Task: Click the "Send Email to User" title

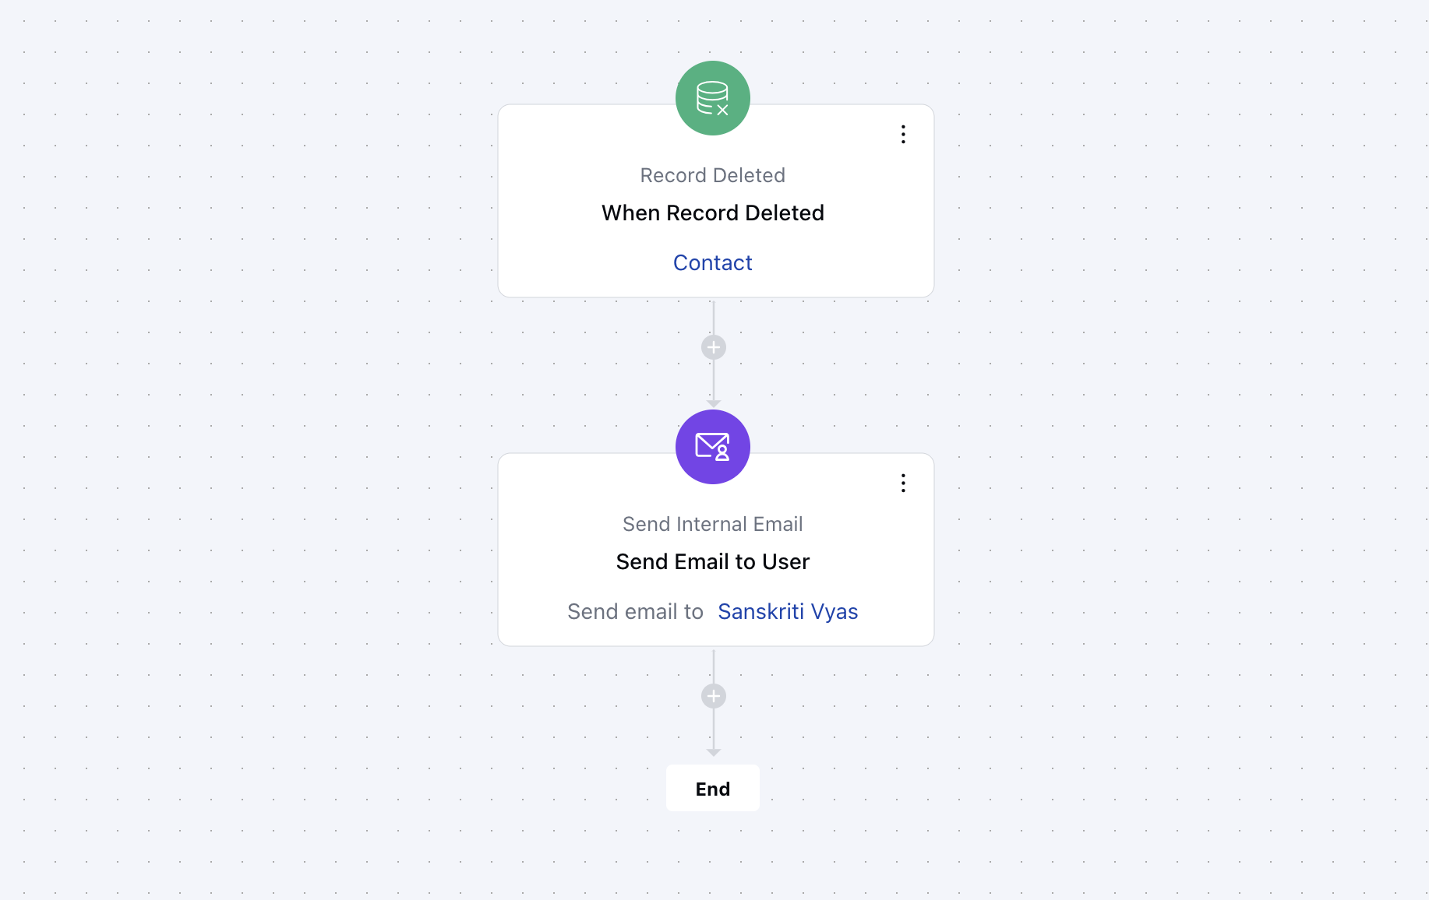Action: coord(712,562)
